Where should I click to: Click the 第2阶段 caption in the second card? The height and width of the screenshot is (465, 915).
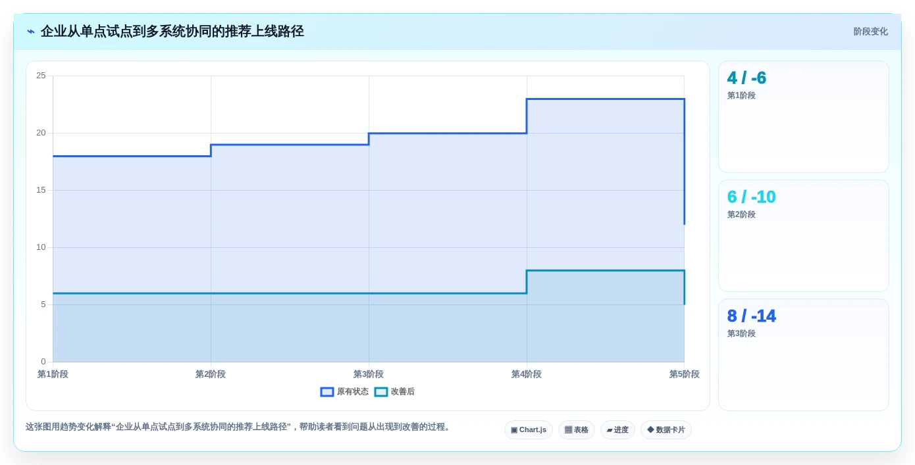point(741,214)
